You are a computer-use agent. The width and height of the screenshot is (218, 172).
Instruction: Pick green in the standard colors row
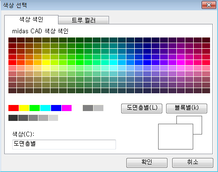pyautogui.click(x=35, y=108)
